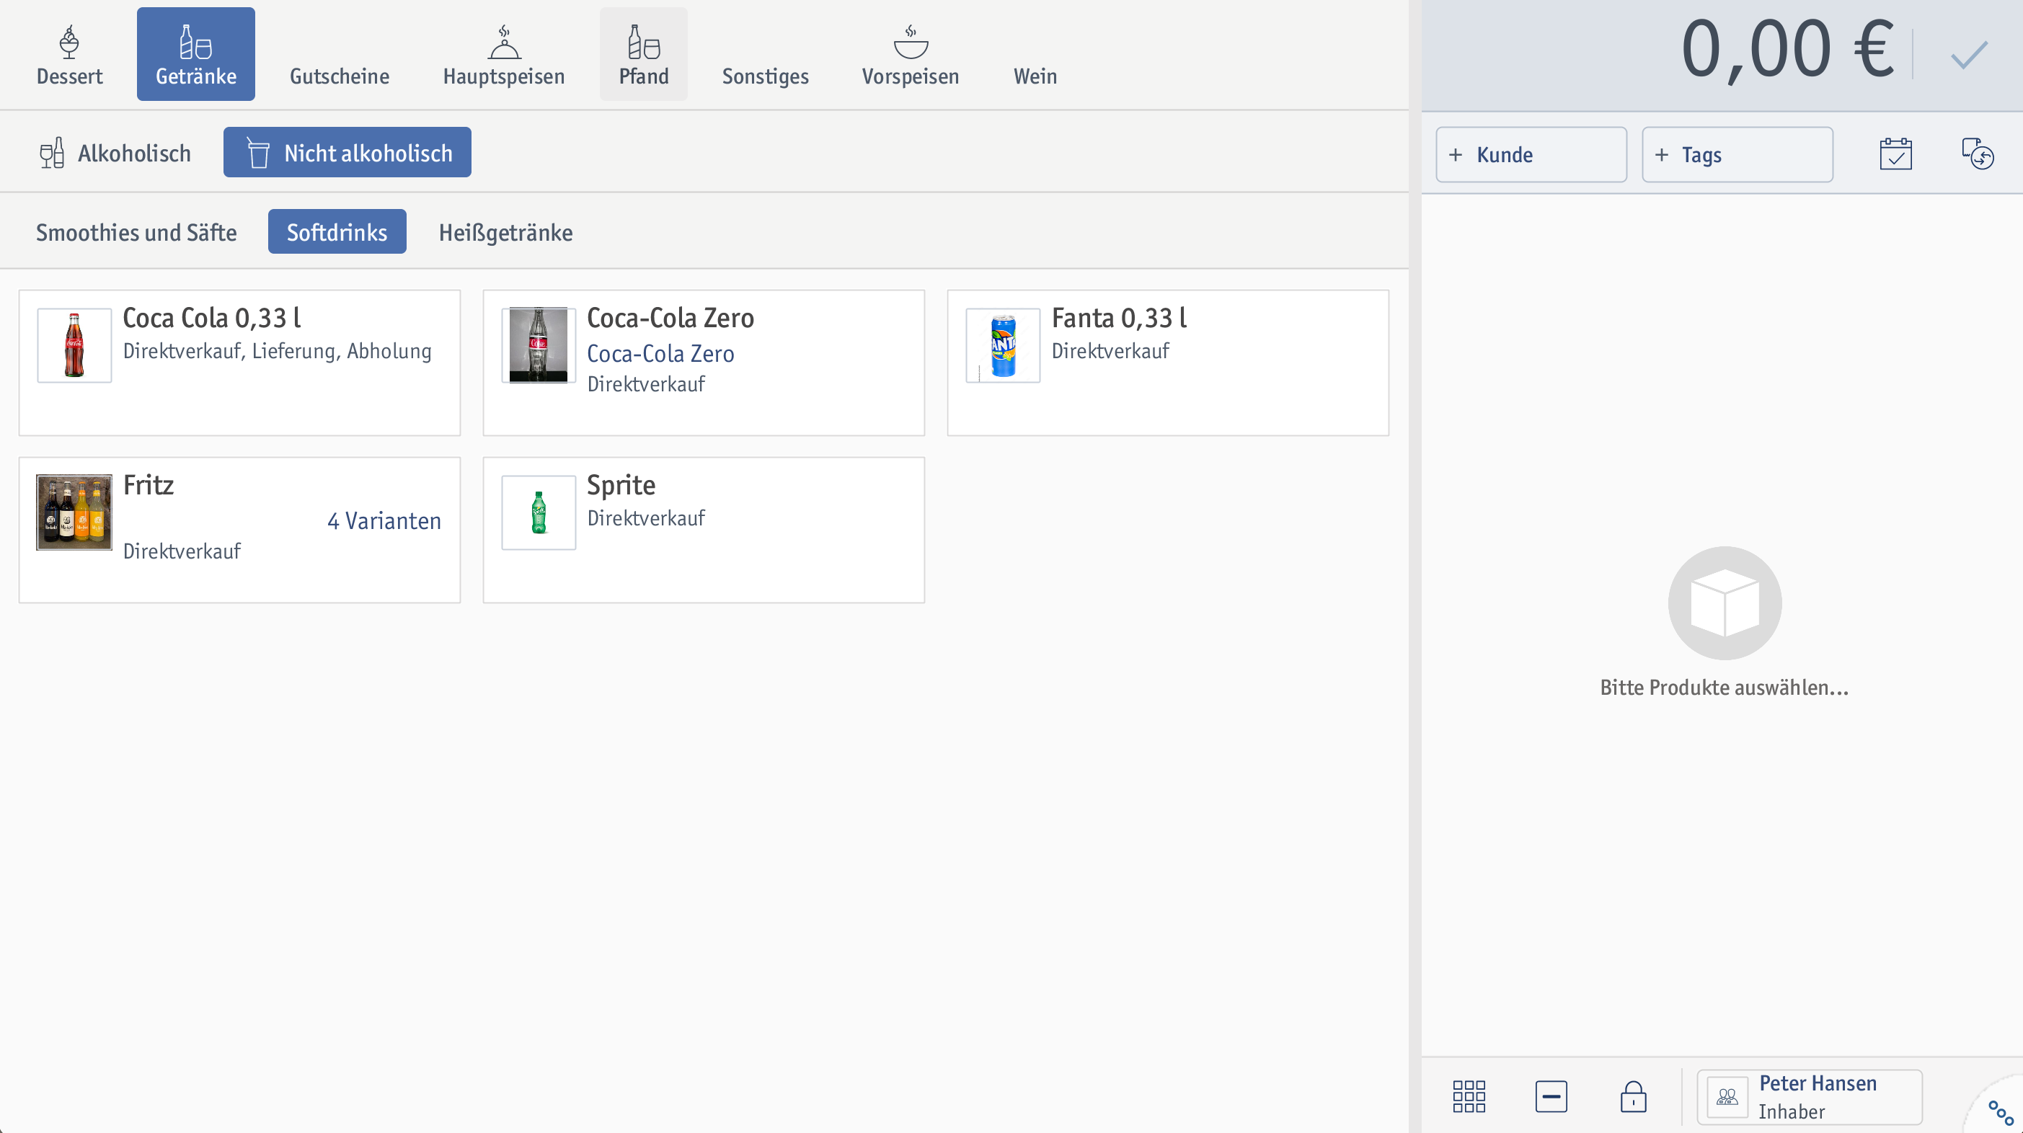Select the Nicht alkoholisch filter
This screenshot has height=1133, width=2023.
click(347, 152)
